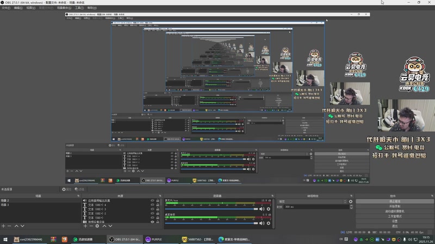Undock the 转场特效 transitions panel

tap(351, 196)
